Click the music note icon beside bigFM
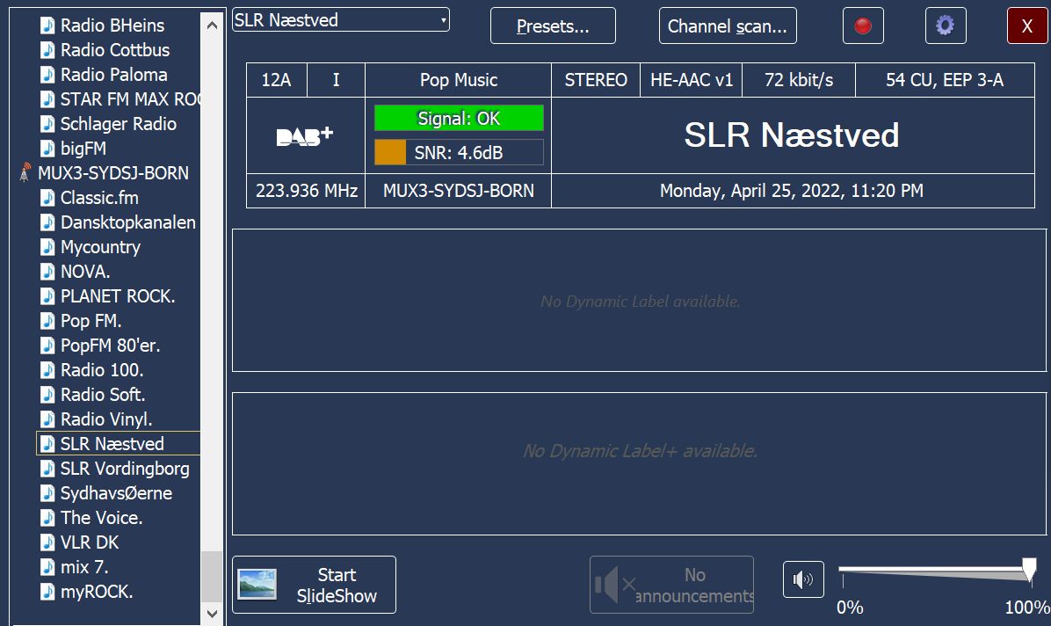 tap(47, 149)
